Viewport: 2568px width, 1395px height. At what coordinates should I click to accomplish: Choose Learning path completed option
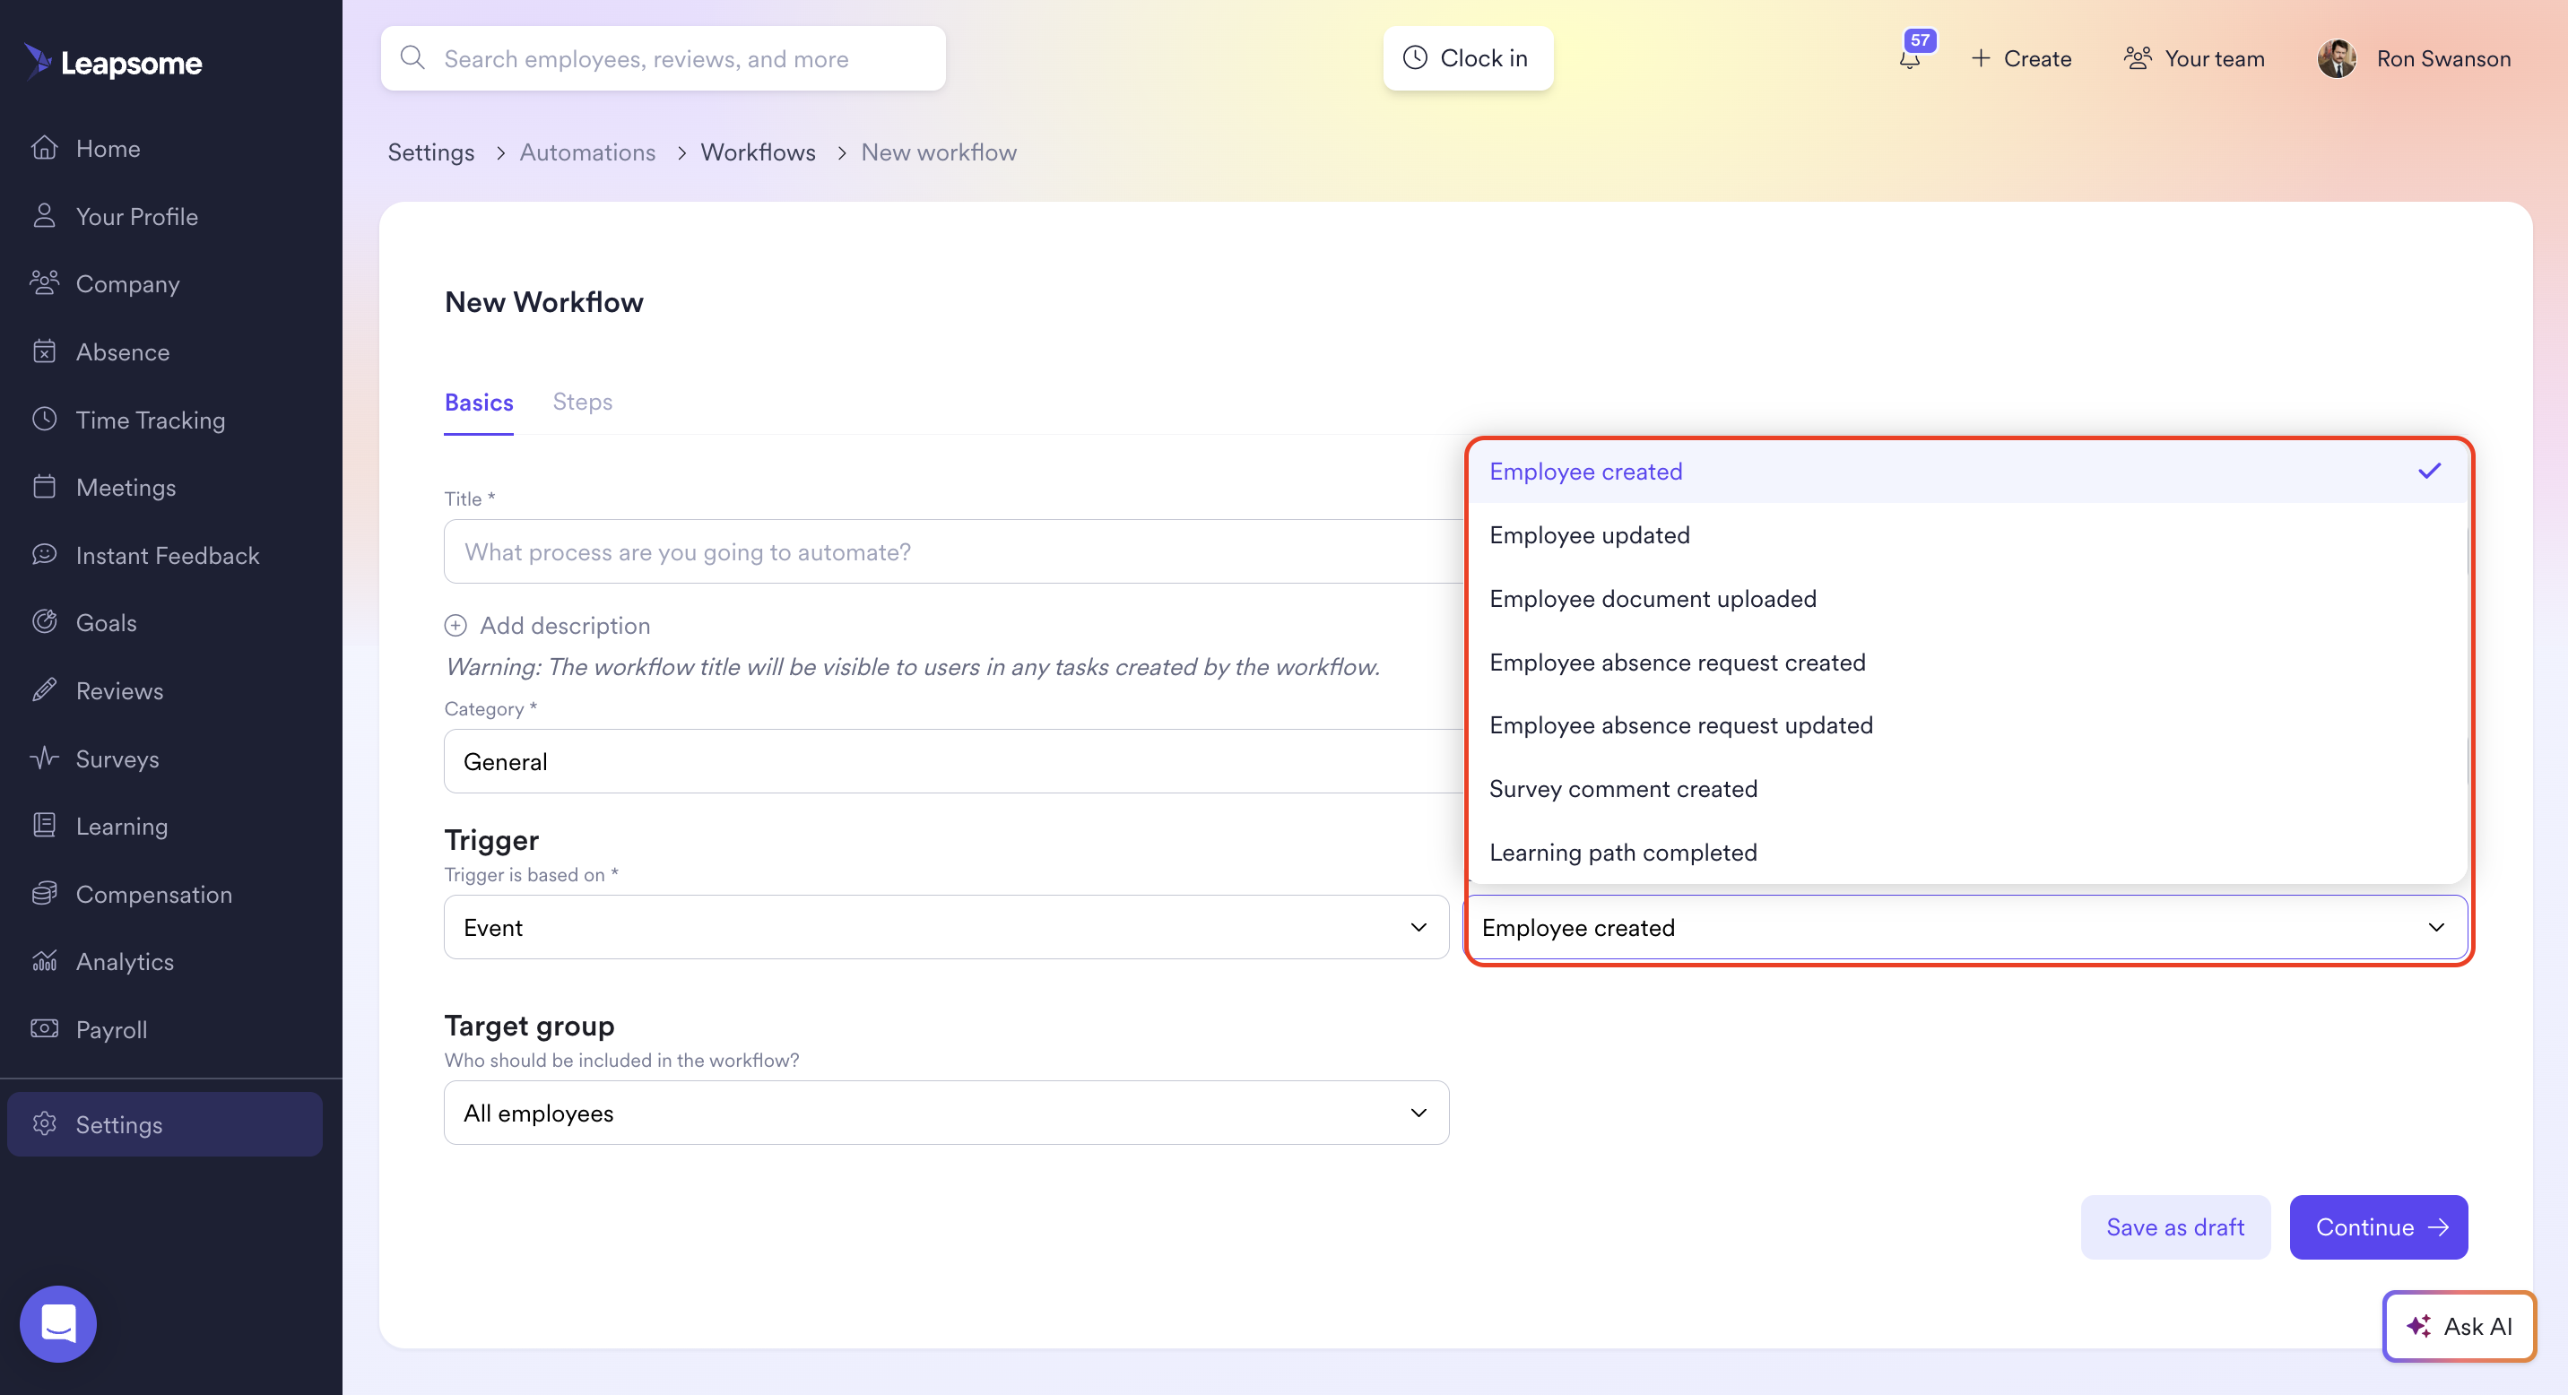tap(1968, 853)
